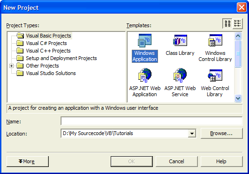Click the Visual Studio Solutions folder icon
The image size is (249, 174).
point(20,73)
